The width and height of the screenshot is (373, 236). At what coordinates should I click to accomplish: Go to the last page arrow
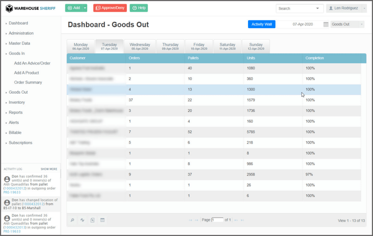point(242,220)
